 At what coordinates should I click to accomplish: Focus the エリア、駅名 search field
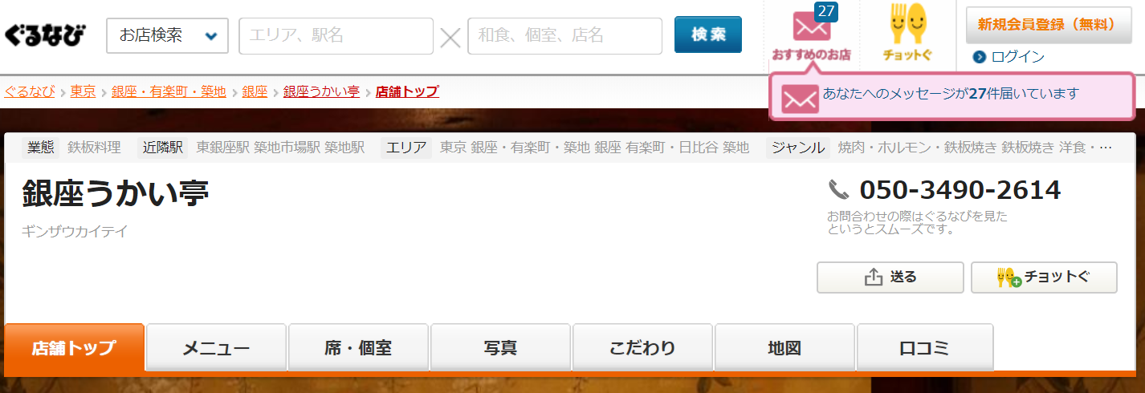(x=336, y=35)
